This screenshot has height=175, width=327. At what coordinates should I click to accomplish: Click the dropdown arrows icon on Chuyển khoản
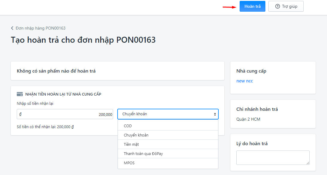[x=215, y=114]
